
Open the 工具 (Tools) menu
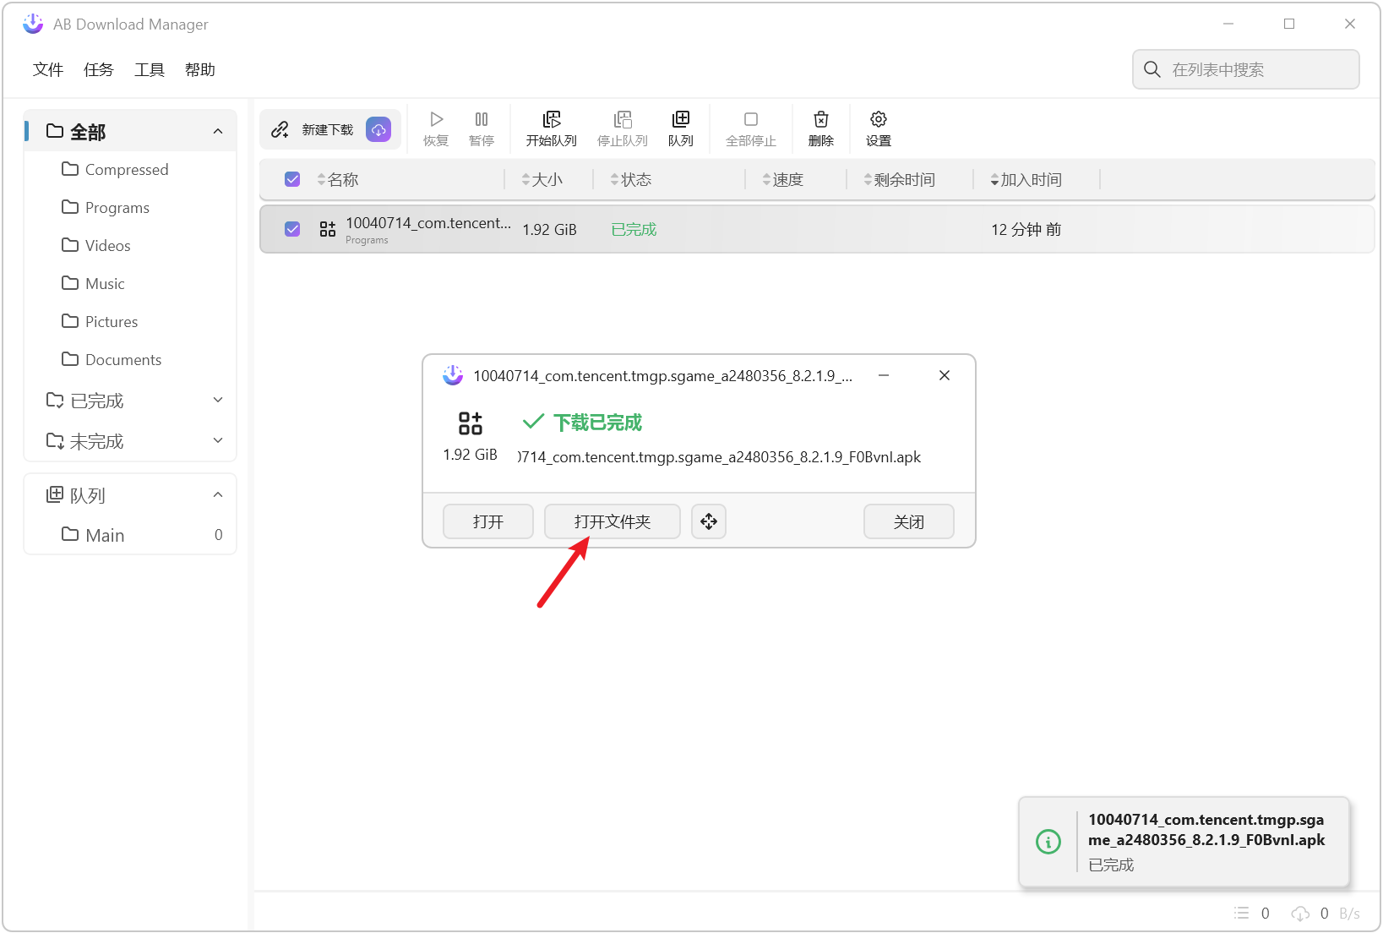coord(150,69)
